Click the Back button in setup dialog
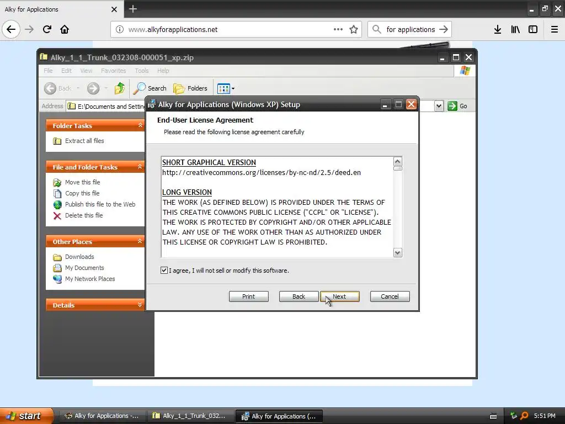This screenshot has height=424, width=565. pyautogui.click(x=299, y=296)
